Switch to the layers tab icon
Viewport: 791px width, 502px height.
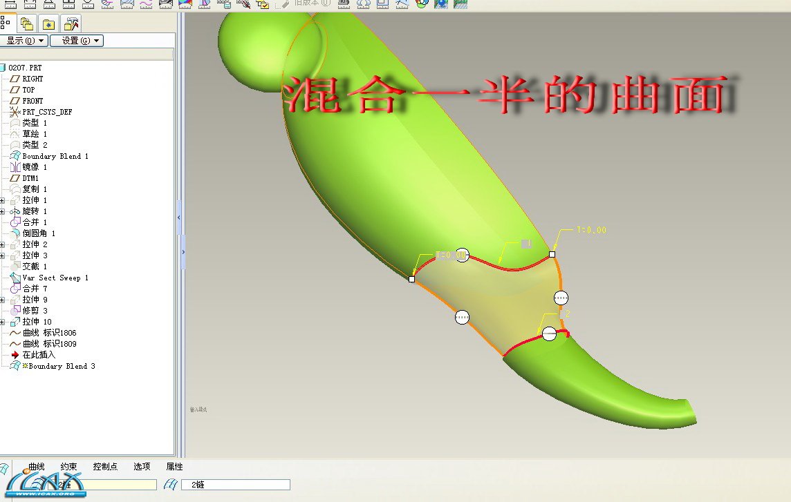[27, 23]
